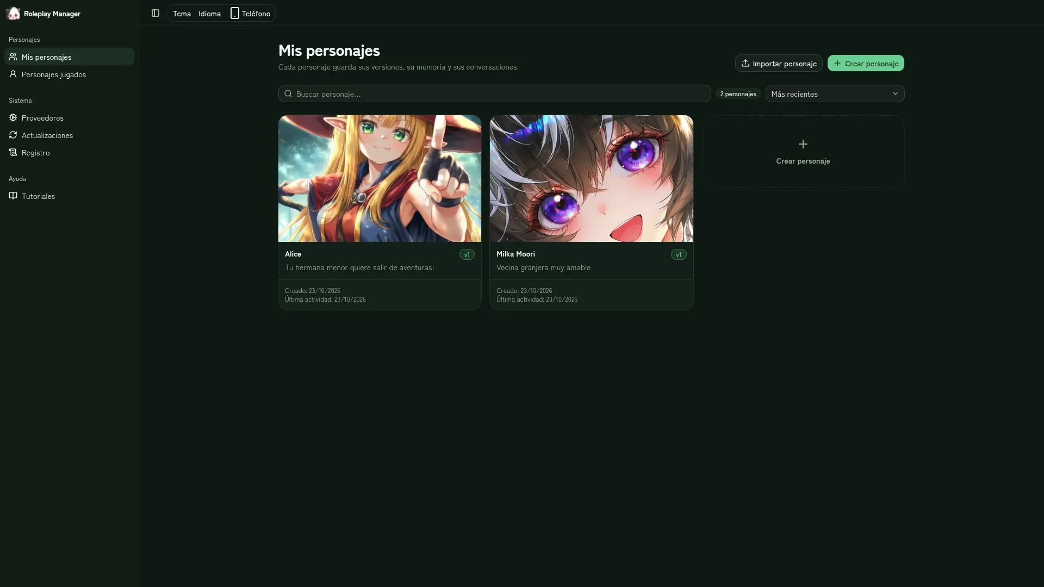Click the plus icon in empty card
The image size is (1044, 587).
[x=803, y=144]
